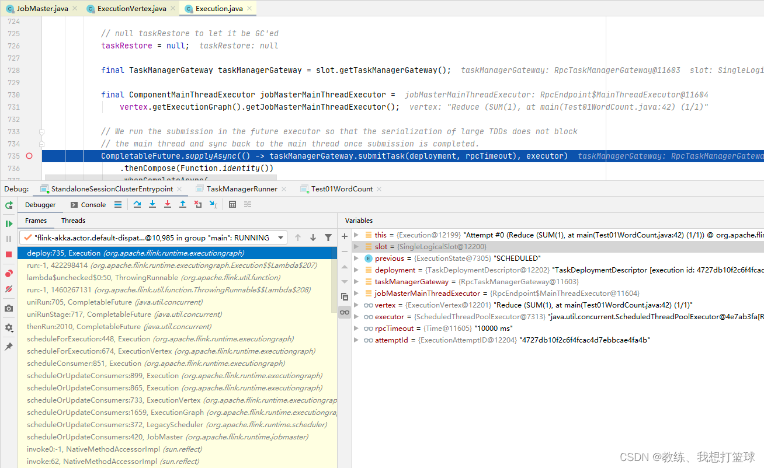Open TaskManagerRunner debug tab

240,188
